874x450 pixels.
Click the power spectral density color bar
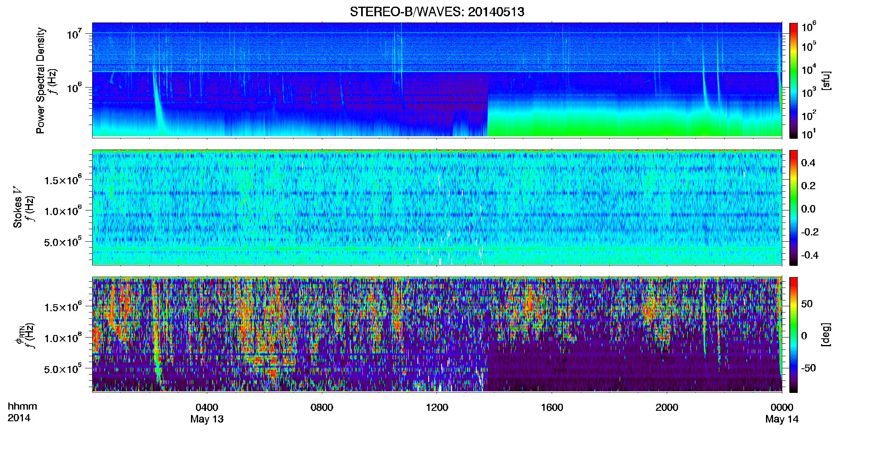794,80
